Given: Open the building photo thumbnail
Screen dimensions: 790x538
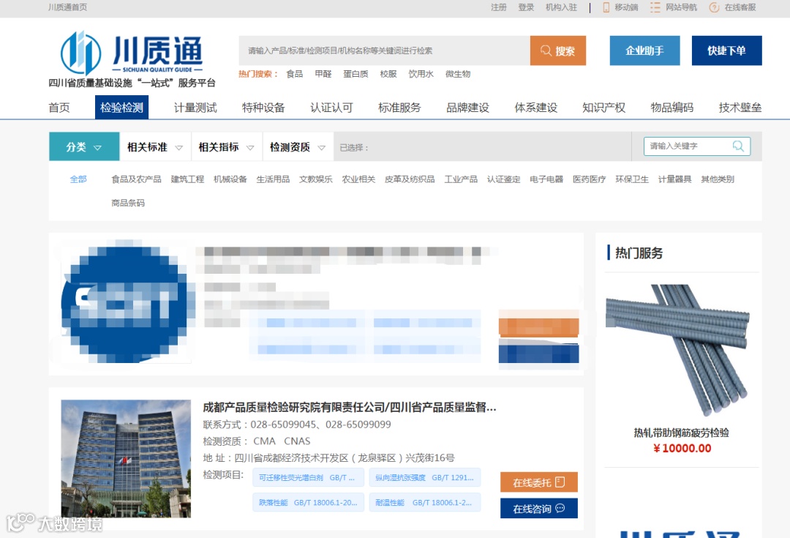Looking at the screenshot, I should pyautogui.click(x=126, y=458).
